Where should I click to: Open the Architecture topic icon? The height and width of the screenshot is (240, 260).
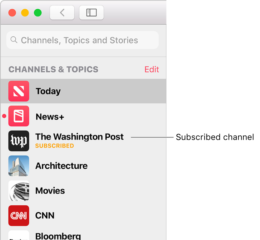coord(19,166)
